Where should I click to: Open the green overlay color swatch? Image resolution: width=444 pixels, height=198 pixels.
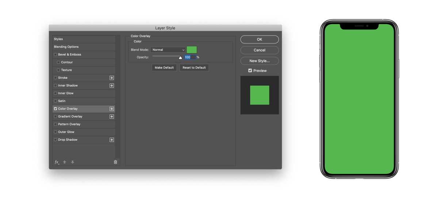pos(192,50)
